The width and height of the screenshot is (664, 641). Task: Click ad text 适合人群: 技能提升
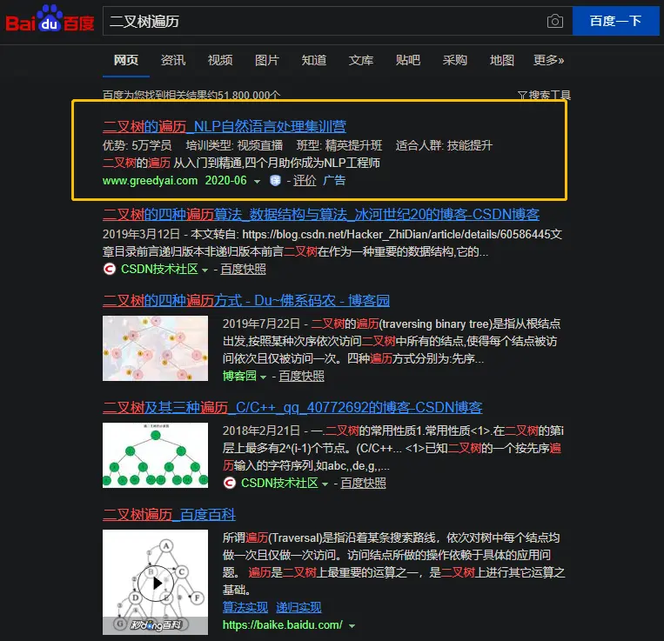[x=444, y=145]
